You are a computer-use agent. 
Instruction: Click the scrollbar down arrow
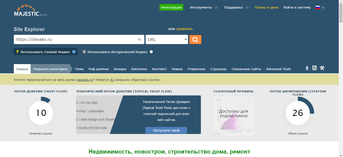pyautogui.click(x=341, y=155)
